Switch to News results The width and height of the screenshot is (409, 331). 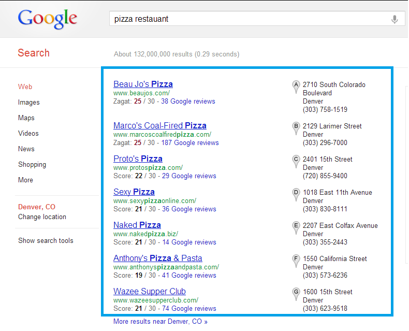pos(26,149)
